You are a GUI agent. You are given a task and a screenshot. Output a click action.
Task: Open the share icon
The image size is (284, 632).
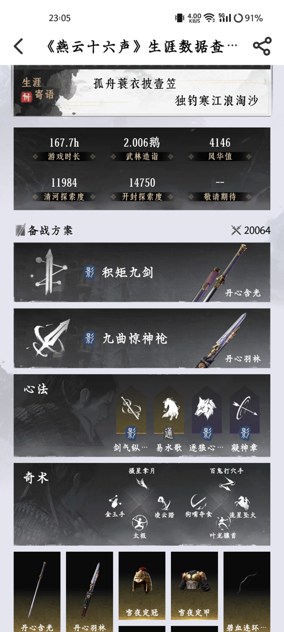tap(262, 46)
